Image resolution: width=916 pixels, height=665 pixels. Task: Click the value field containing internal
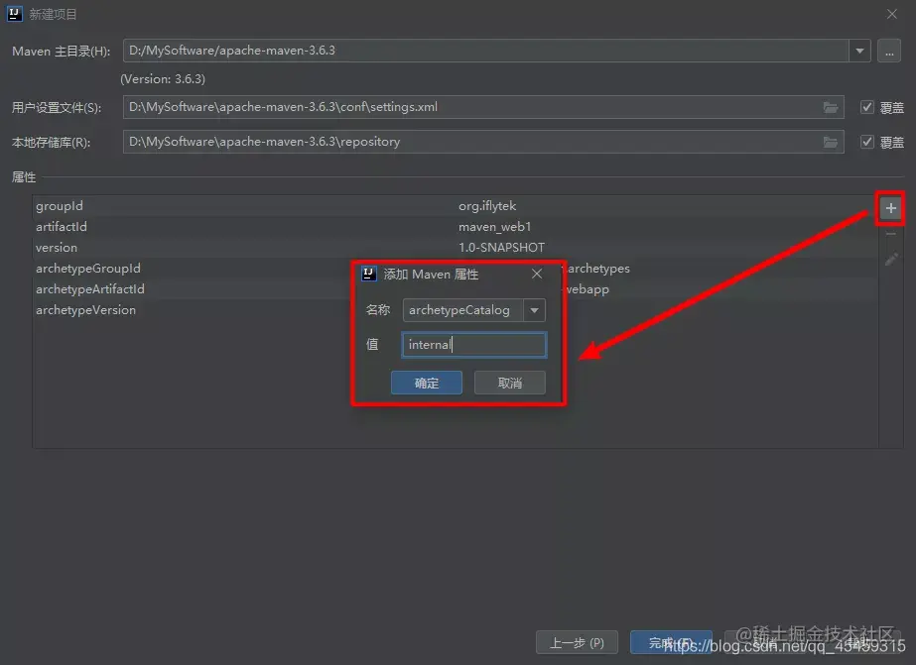coord(473,345)
